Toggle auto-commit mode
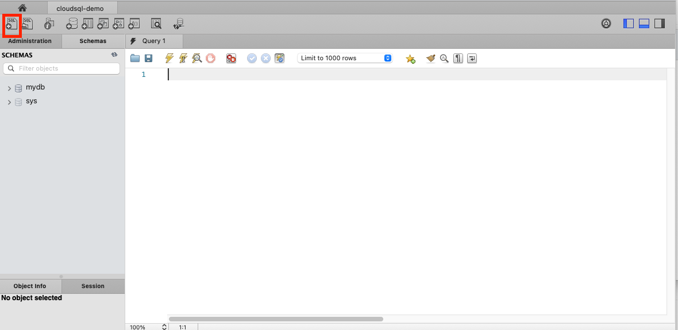 pyautogui.click(x=279, y=59)
